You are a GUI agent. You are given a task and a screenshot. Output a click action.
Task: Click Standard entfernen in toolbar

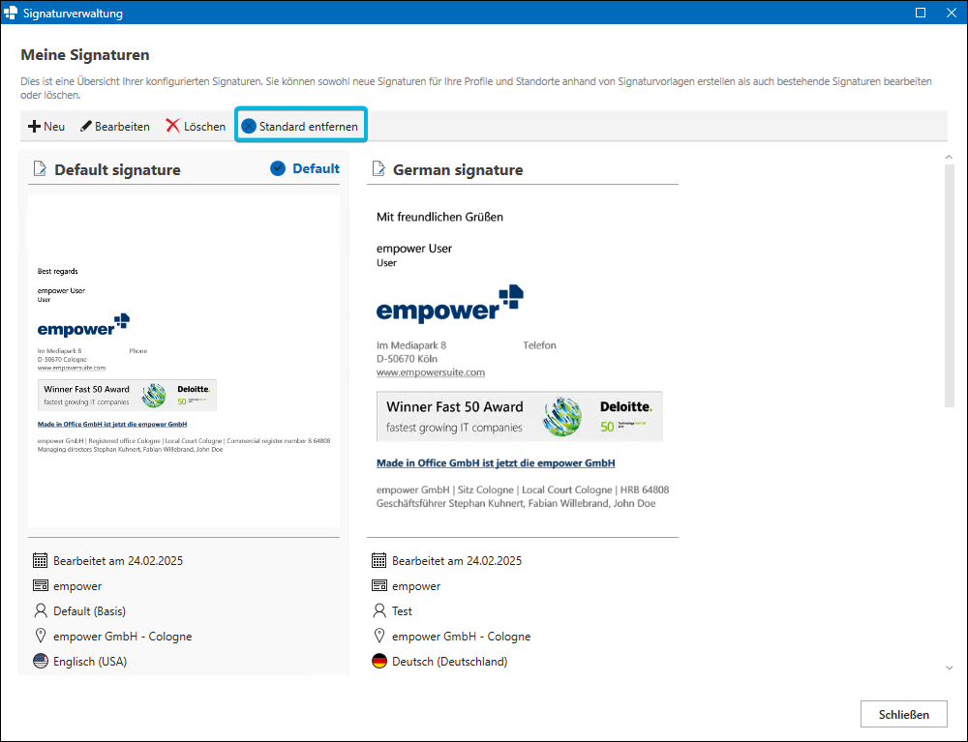300,127
